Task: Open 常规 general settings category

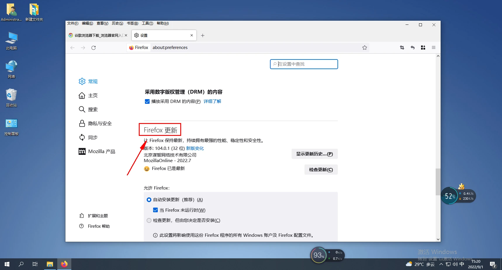Action: tap(88, 81)
